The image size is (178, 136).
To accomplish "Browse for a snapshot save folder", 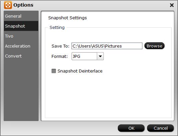I will click(x=154, y=46).
